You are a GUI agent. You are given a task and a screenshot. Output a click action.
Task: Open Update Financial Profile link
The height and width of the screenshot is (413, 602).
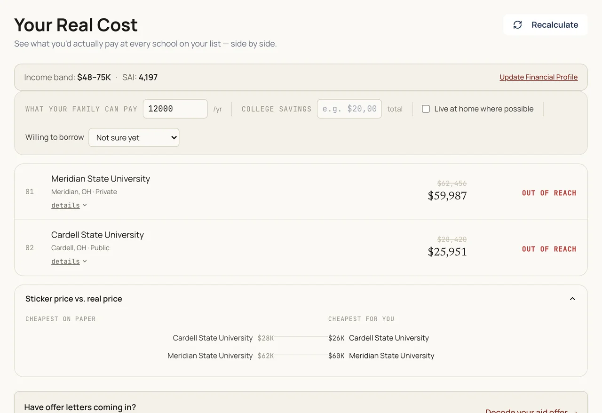[539, 77]
